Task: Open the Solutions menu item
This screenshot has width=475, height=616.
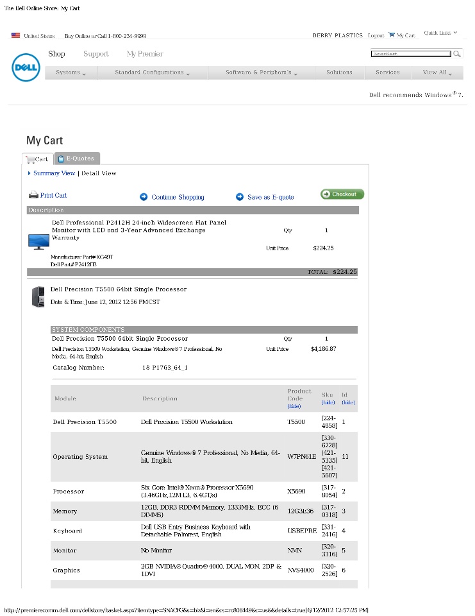Action: point(340,73)
